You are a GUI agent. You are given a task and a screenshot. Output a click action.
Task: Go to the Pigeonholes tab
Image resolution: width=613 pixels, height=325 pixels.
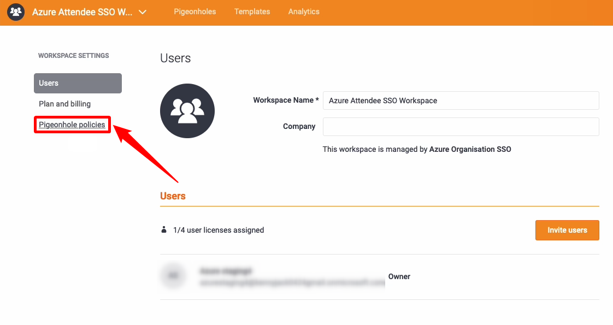194,11
